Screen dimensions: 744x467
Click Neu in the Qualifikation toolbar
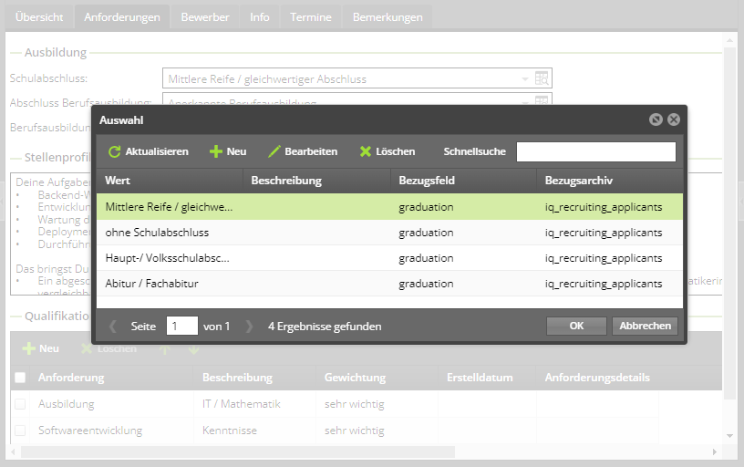tap(41, 348)
